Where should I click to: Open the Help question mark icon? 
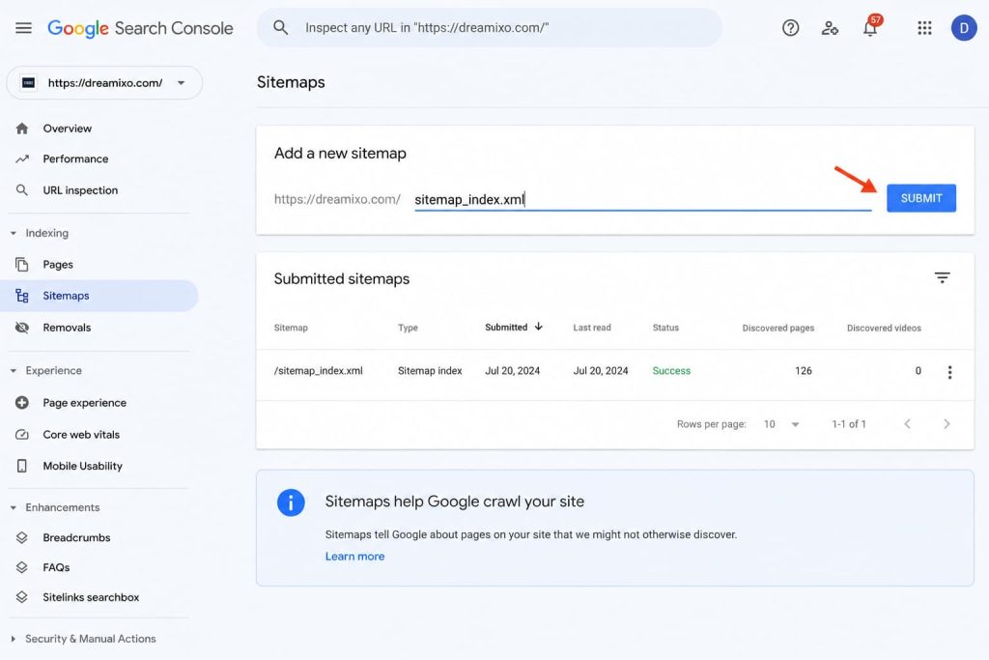(790, 28)
